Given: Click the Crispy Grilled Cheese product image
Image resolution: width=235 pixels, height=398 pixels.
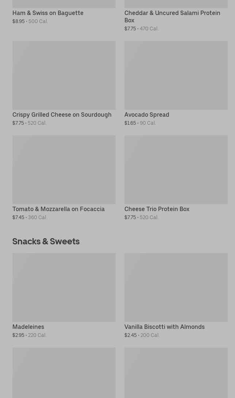Looking at the screenshot, I should coord(64,75).
